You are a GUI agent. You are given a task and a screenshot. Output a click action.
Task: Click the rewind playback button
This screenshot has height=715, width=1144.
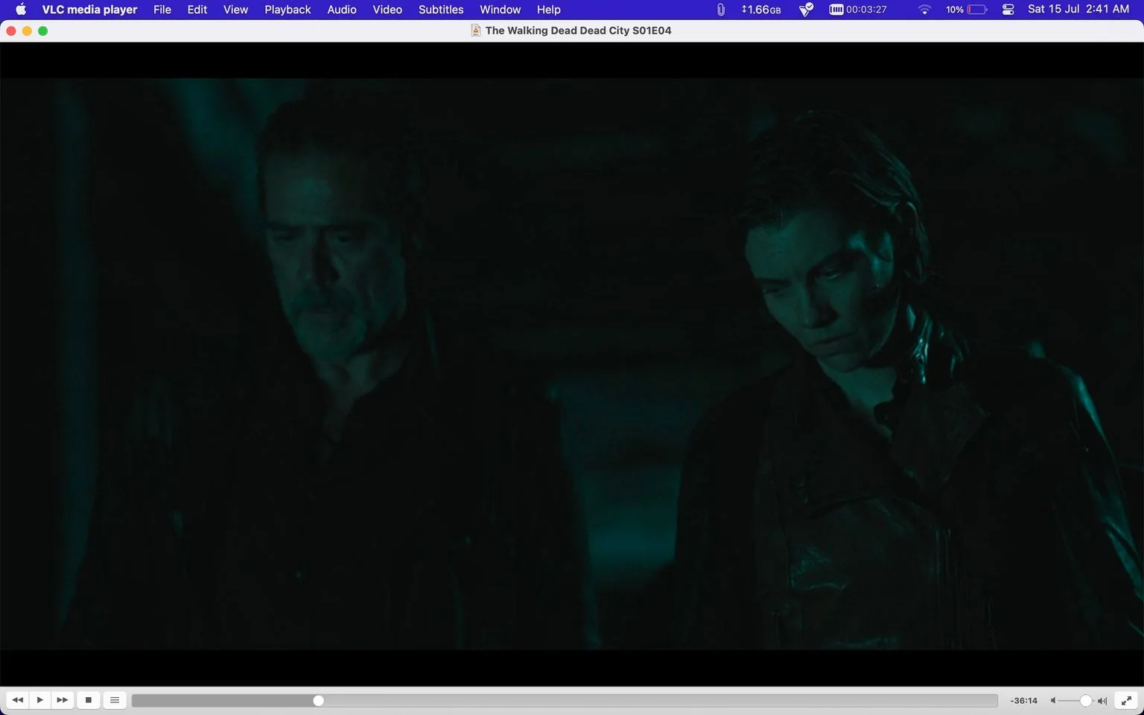pyautogui.click(x=17, y=700)
